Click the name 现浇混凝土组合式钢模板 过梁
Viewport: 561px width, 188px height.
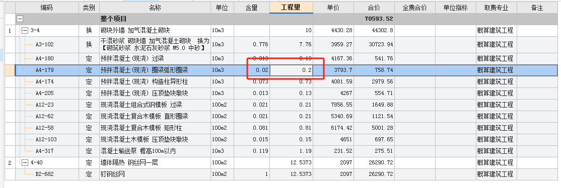pos(142,105)
